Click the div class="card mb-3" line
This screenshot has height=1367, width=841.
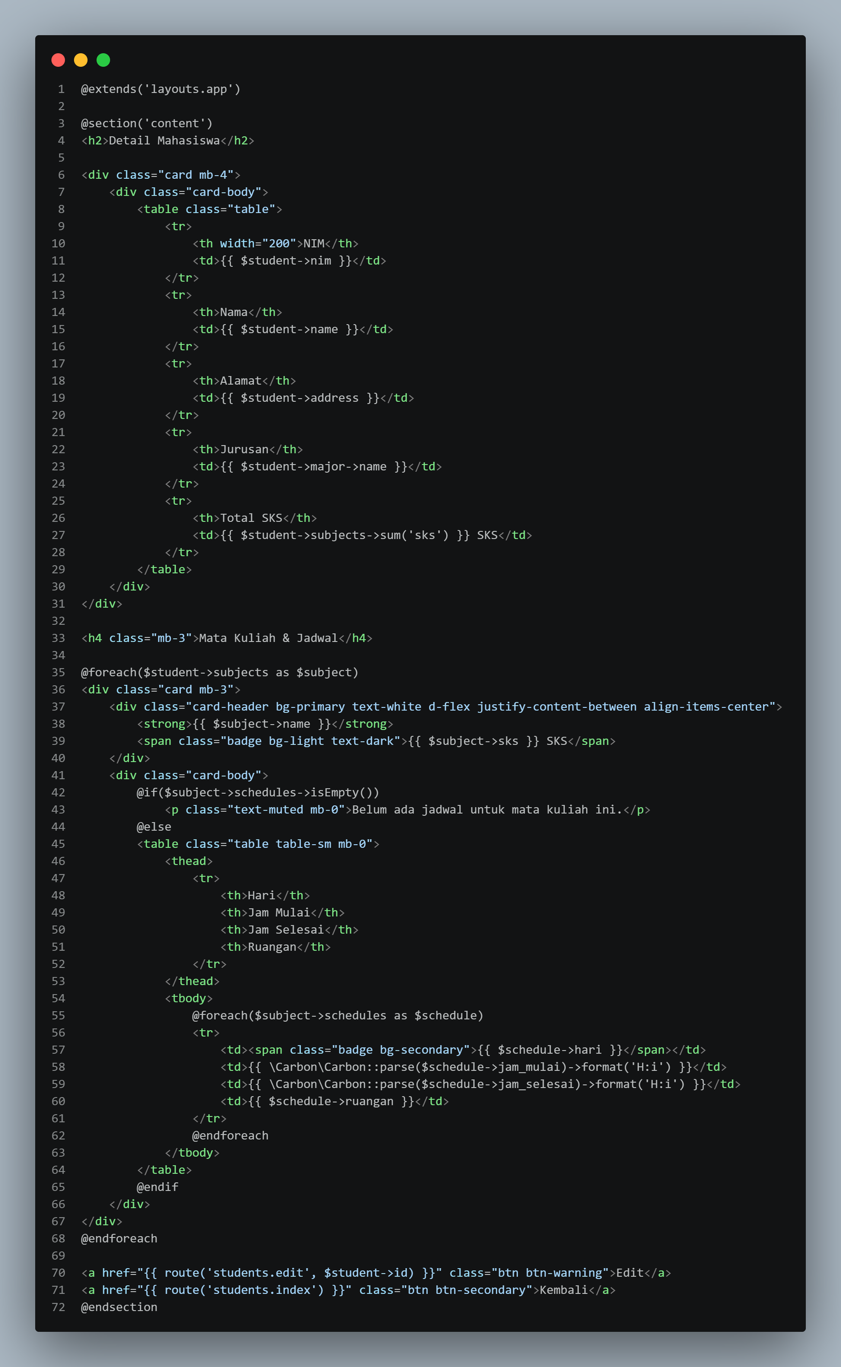(x=161, y=690)
